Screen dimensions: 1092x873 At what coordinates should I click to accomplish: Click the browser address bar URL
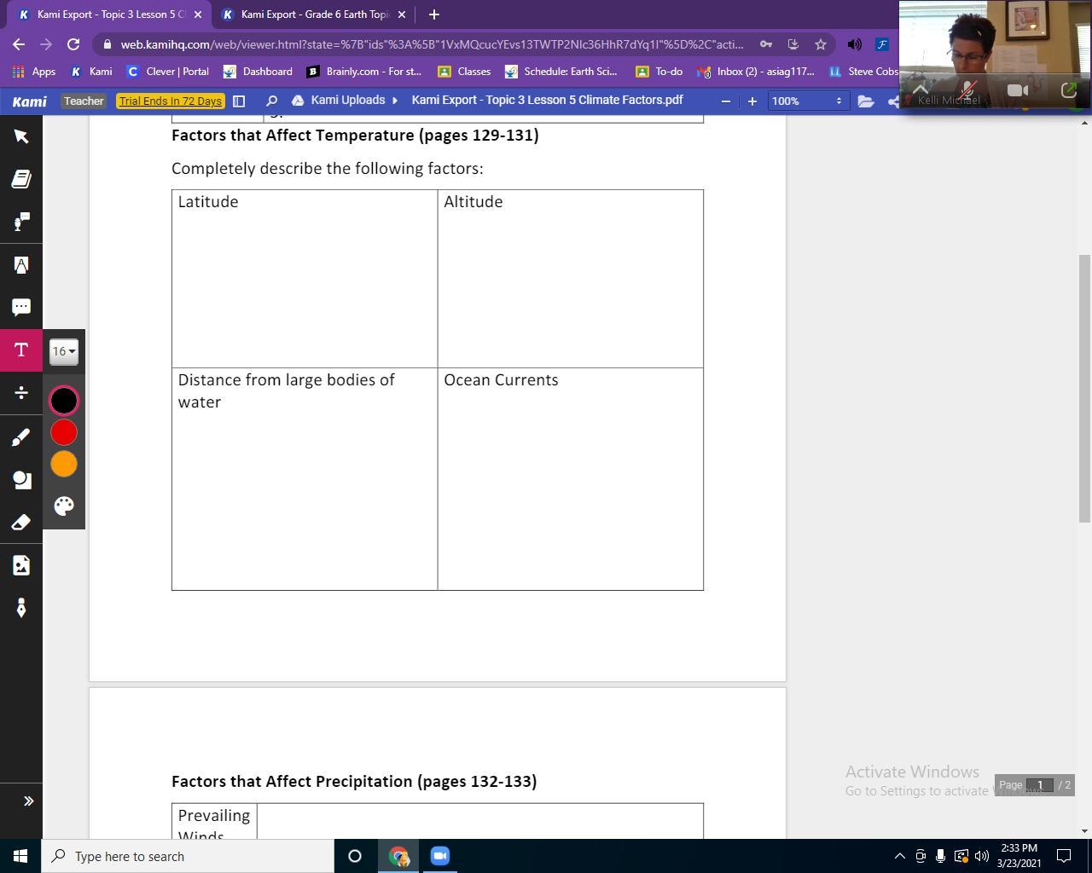point(432,44)
